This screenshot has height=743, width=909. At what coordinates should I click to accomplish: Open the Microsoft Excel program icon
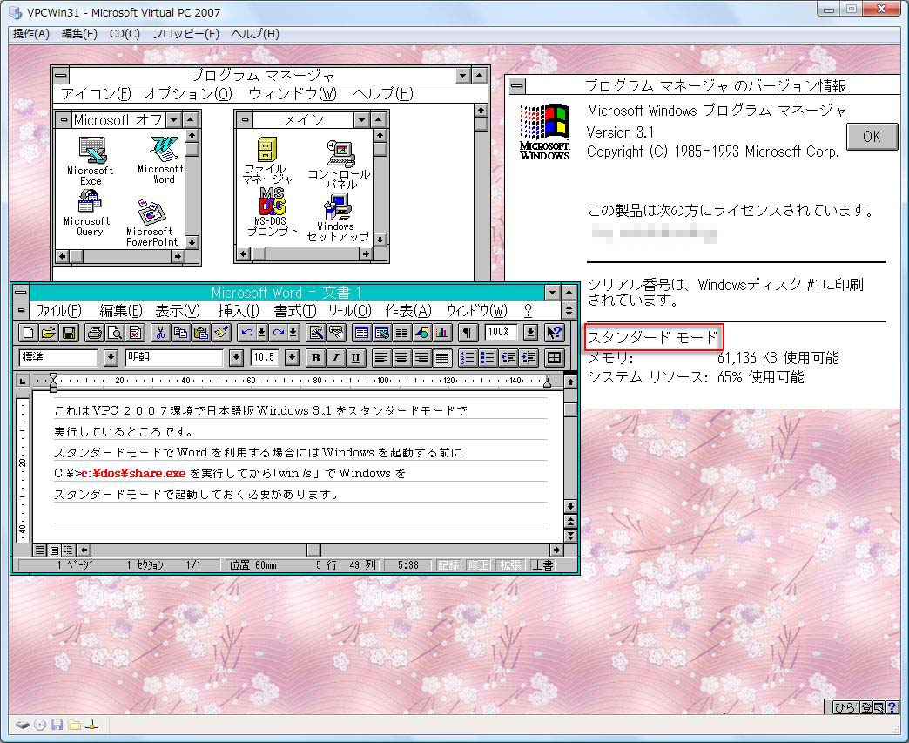pyautogui.click(x=91, y=160)
